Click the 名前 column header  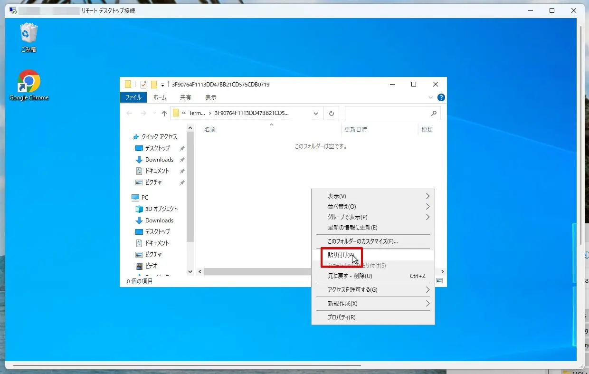pyautogui.click(x=210, y=130)
